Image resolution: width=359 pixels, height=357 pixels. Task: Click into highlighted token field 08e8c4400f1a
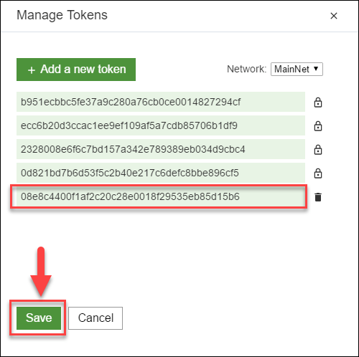(x=159, y=196)
